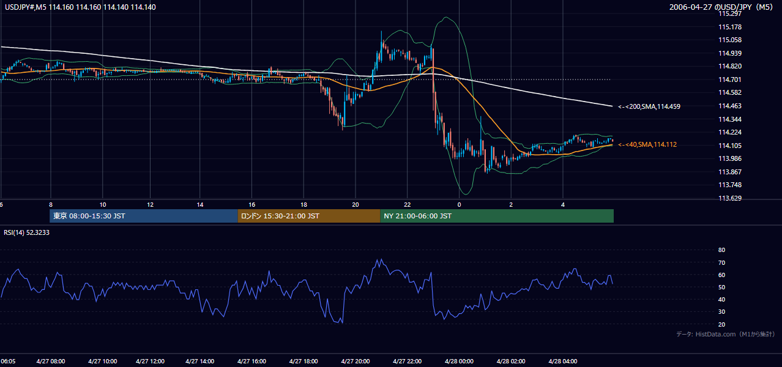782x367 pixels.
Task: Click bottom time label 4/27 10:00
Action: (103, 361)
